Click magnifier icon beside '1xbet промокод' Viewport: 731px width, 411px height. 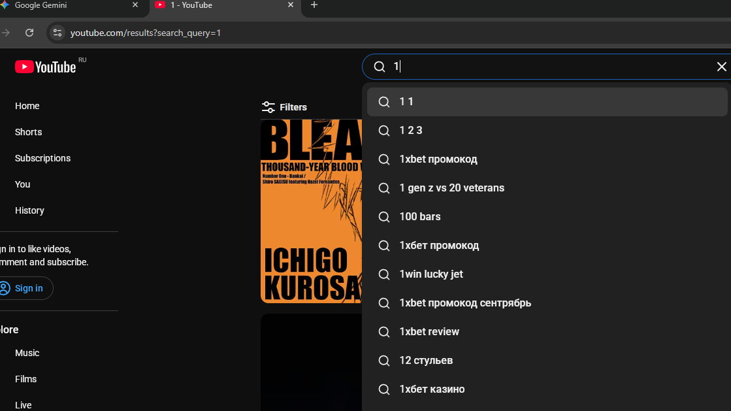pos(384,159)
